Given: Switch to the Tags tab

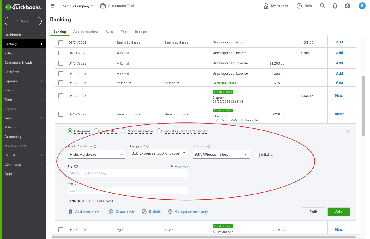Looking at the screenshot, I should (124, 32).
